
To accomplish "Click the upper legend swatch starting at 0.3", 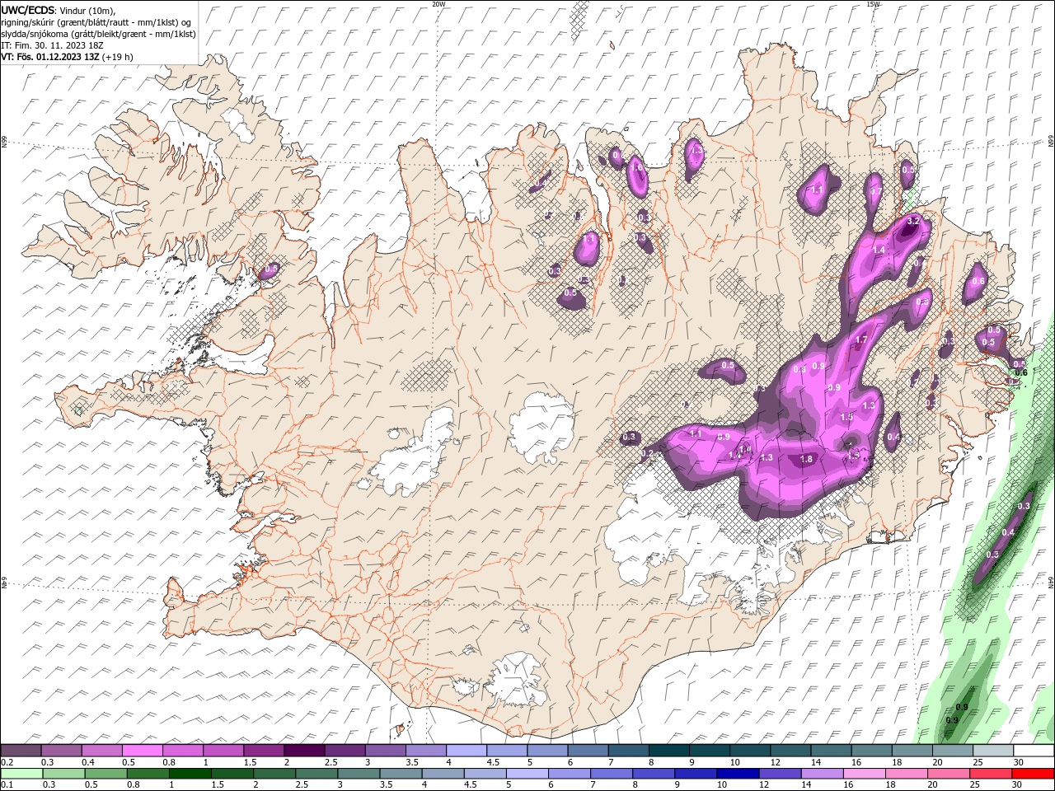I will (61, 751).
